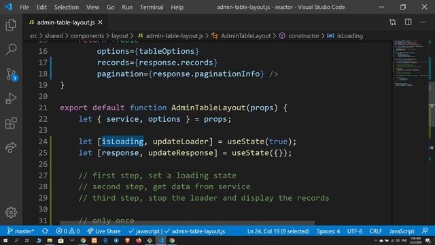Open the Search view in activity bar
Image resolution: width=435 pixels, height=245 pixels.
(11, 49)
